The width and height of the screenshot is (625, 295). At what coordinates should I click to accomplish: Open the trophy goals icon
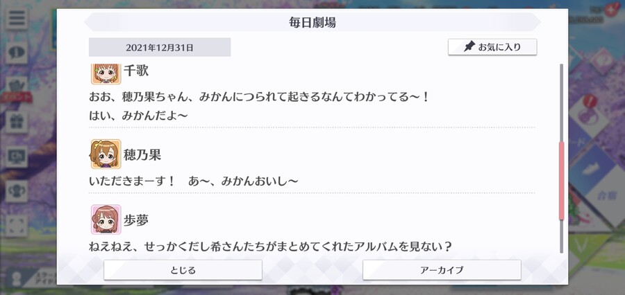tap(17, 191)
